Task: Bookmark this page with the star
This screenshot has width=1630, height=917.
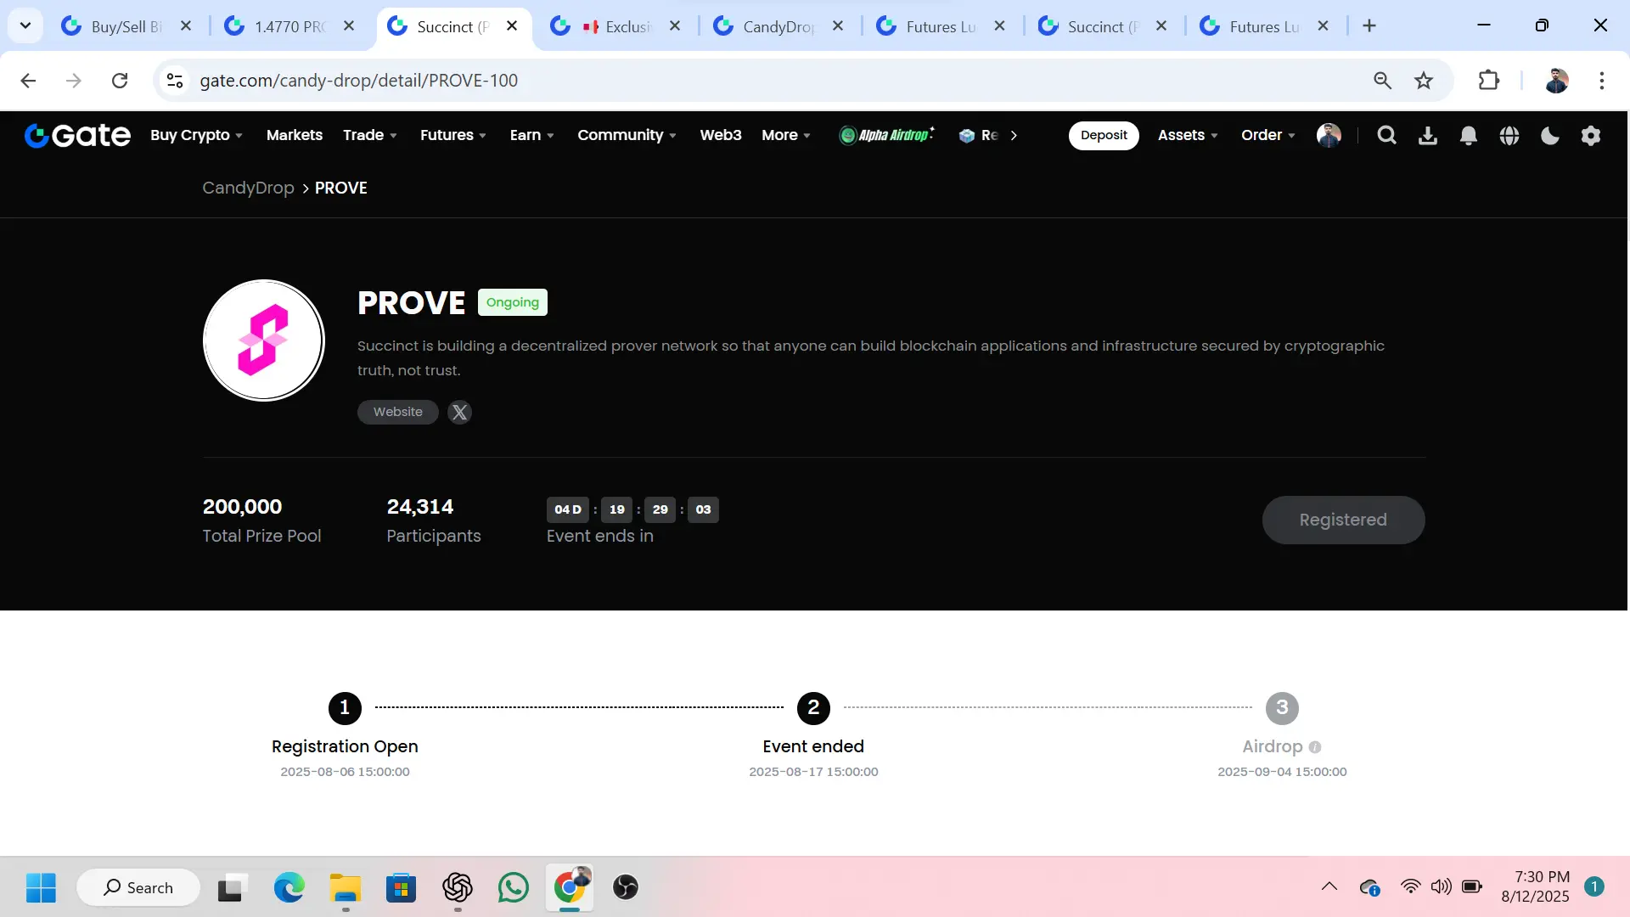Action: click(x=1424, y=81)
